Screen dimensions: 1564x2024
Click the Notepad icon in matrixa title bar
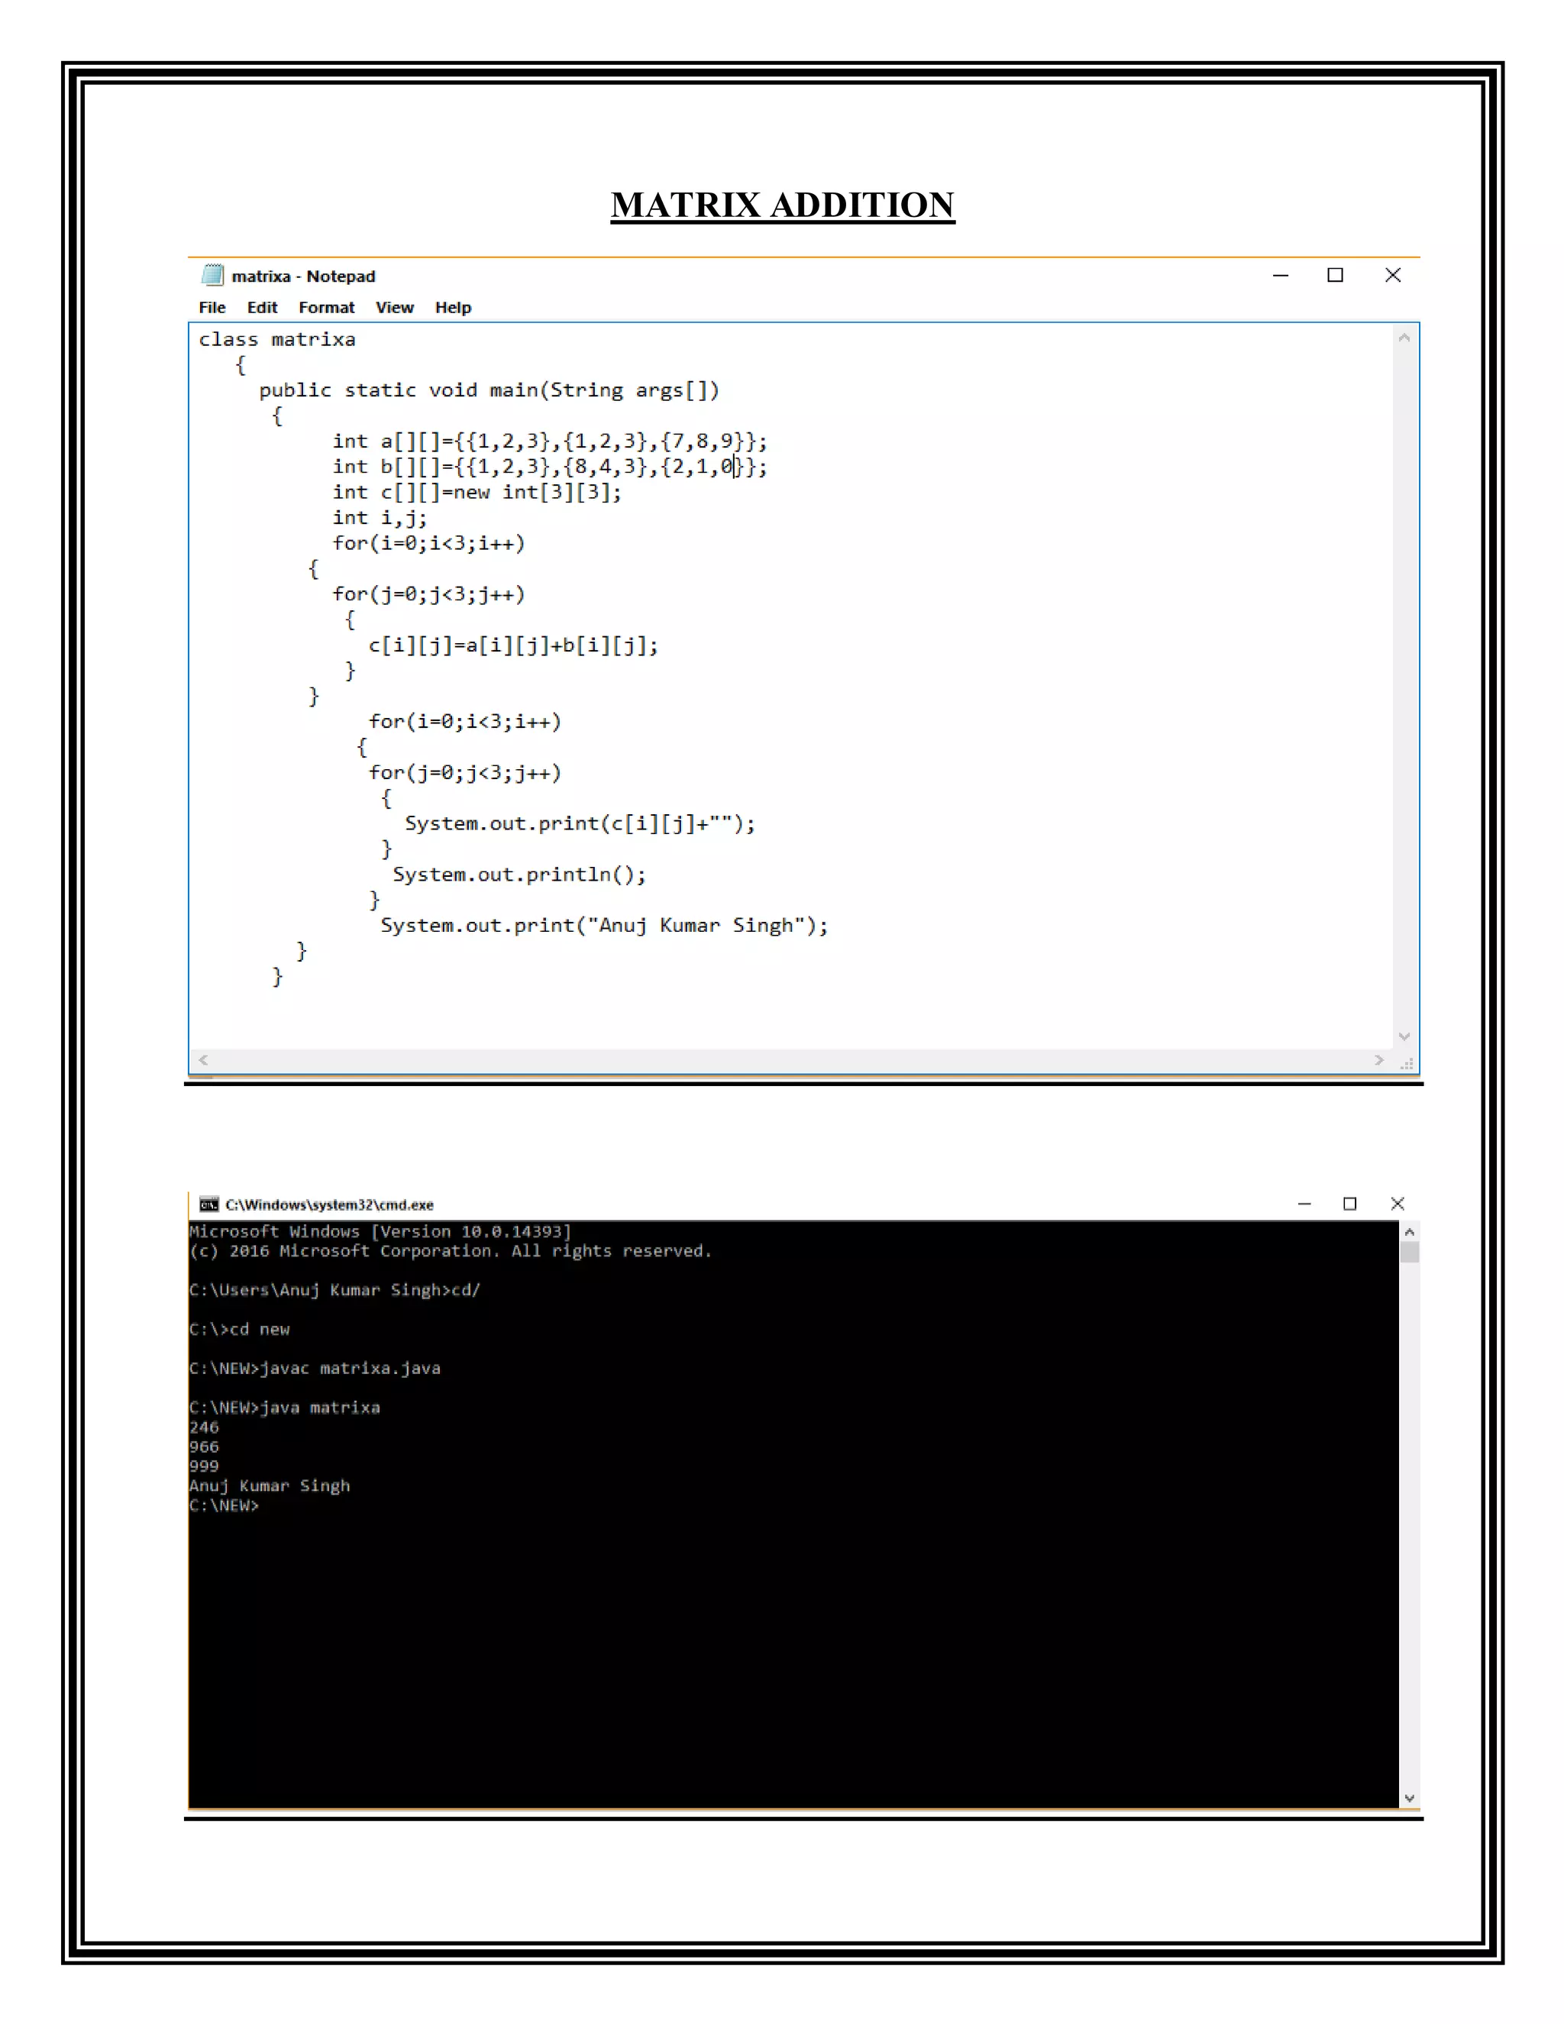pos(212,275)
